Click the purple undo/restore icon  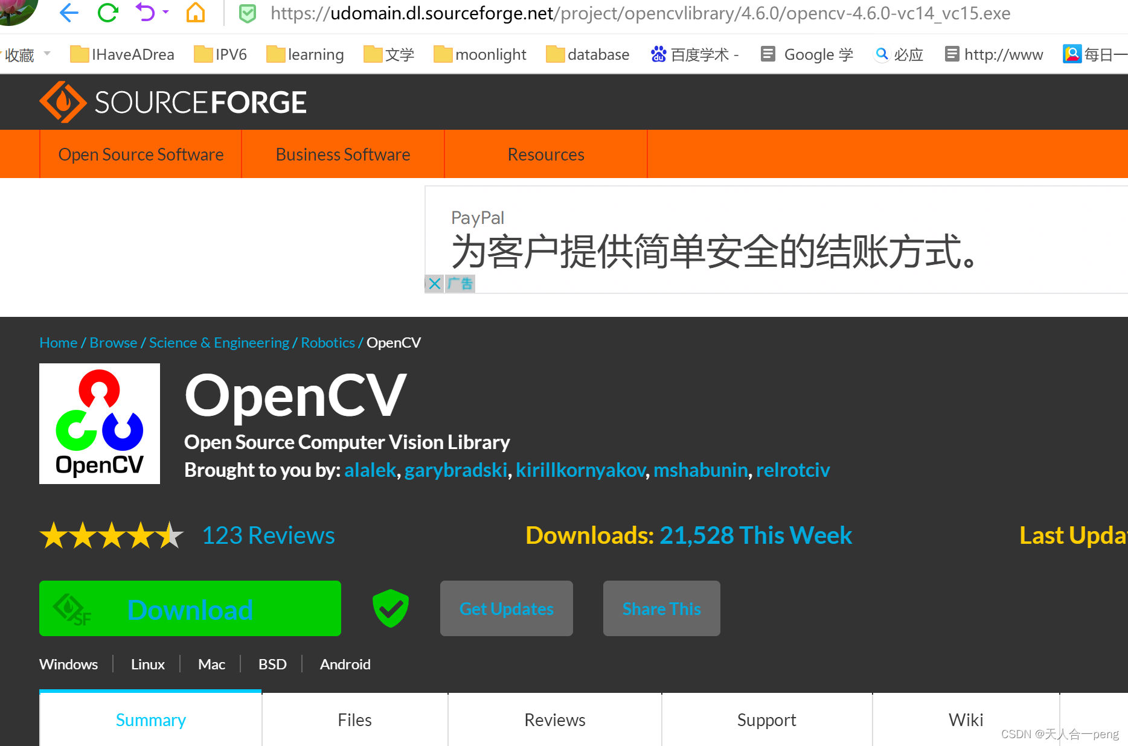[145, 12]
